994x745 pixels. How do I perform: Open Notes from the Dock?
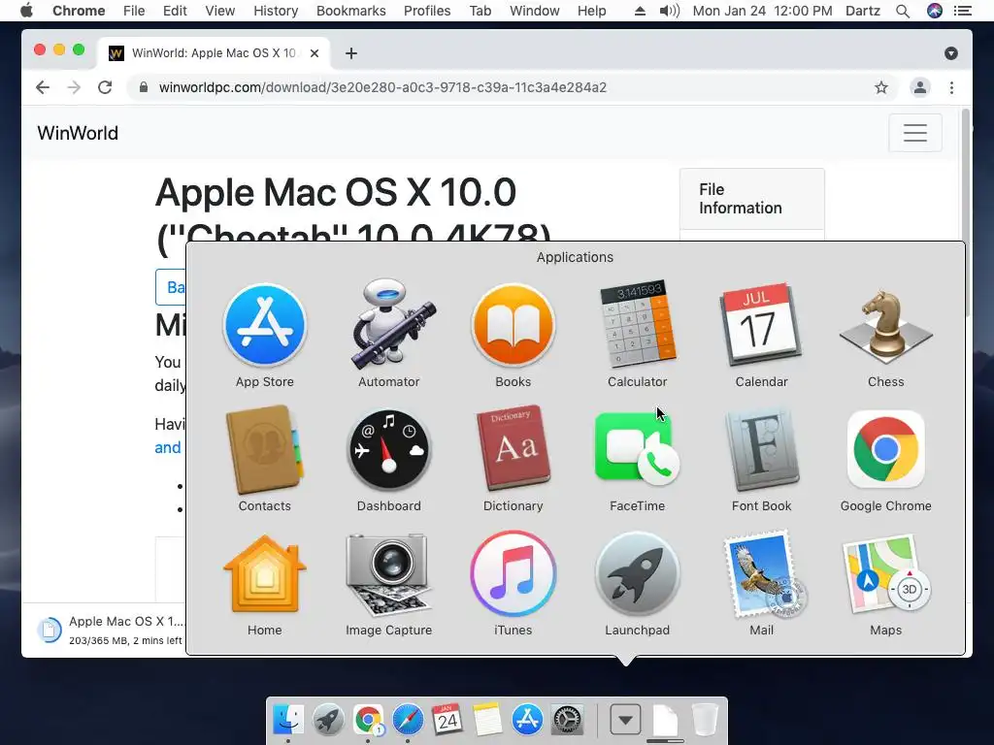click(x=487, y=720)
